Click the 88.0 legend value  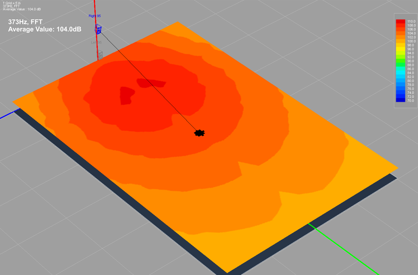[411, 65]
